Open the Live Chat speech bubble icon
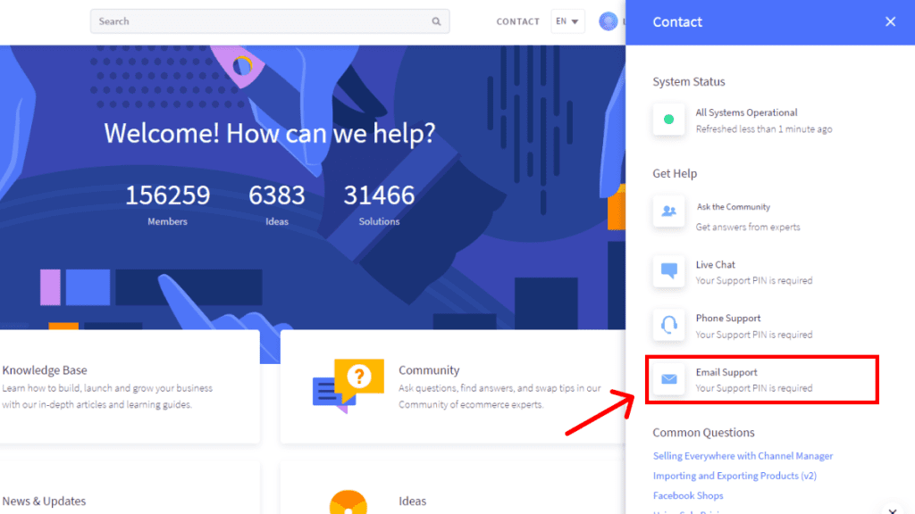Screen dimensions: 915x514 pyautogui.click(x=668, y=269)
